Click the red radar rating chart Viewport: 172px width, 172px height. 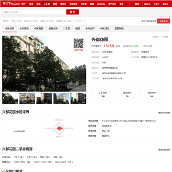tap(59, 128)
